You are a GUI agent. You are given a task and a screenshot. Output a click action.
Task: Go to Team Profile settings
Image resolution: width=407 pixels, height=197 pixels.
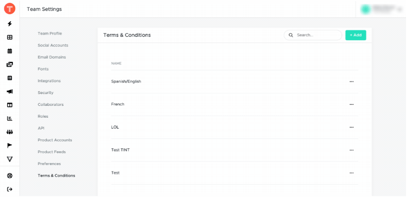(x=50, y=34)
